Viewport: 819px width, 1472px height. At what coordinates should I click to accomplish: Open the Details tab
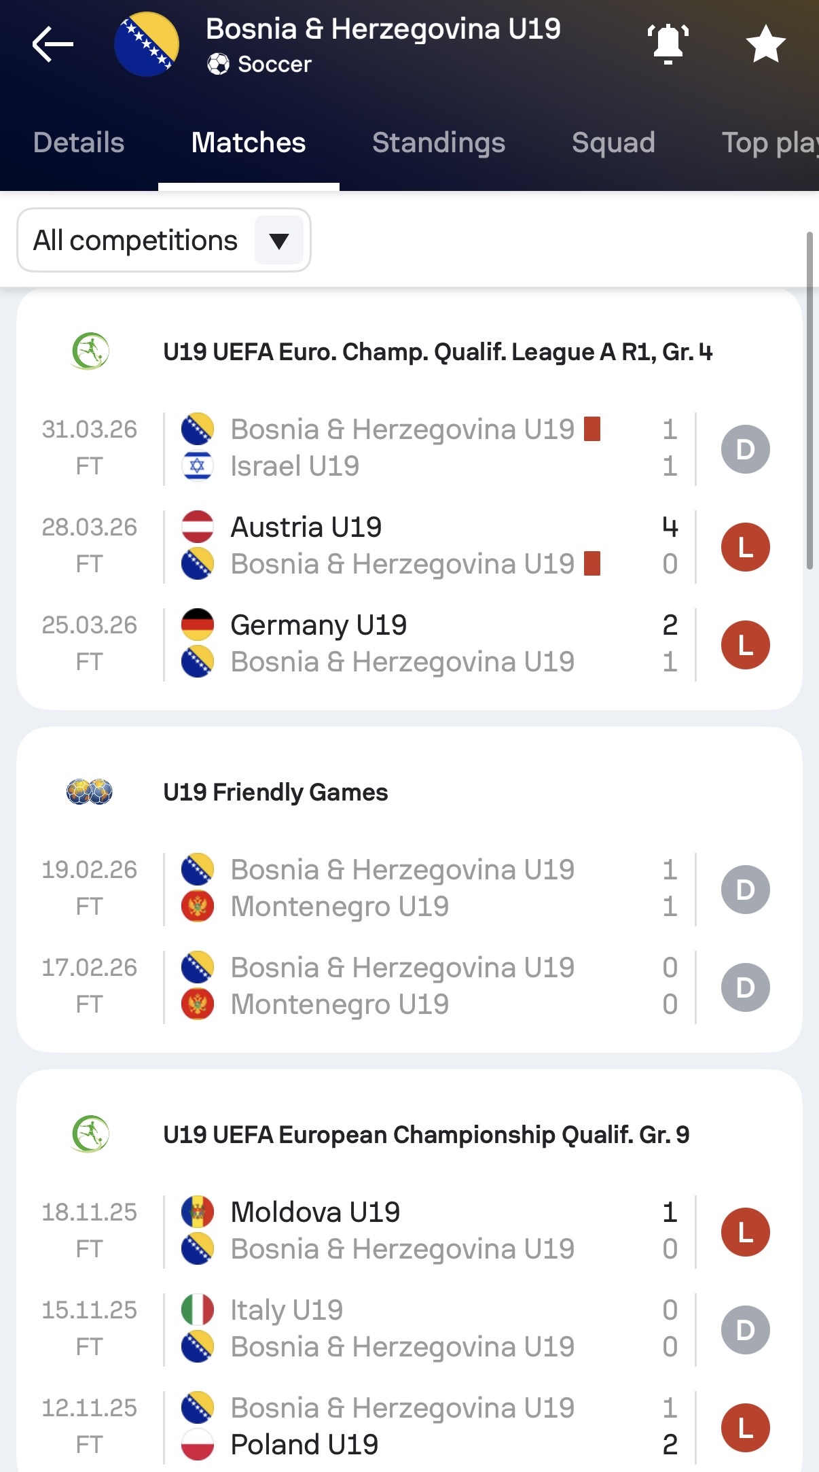tap(79, 143)
